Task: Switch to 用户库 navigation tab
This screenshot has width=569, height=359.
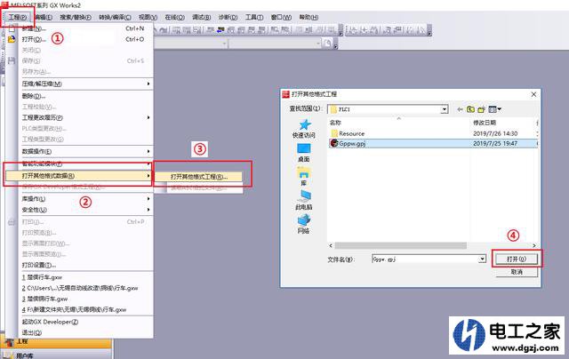Action: point(56,355)
